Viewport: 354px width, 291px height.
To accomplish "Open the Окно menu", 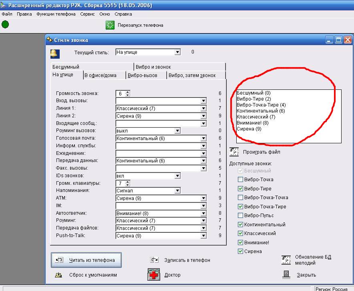I will click(105, 14).
